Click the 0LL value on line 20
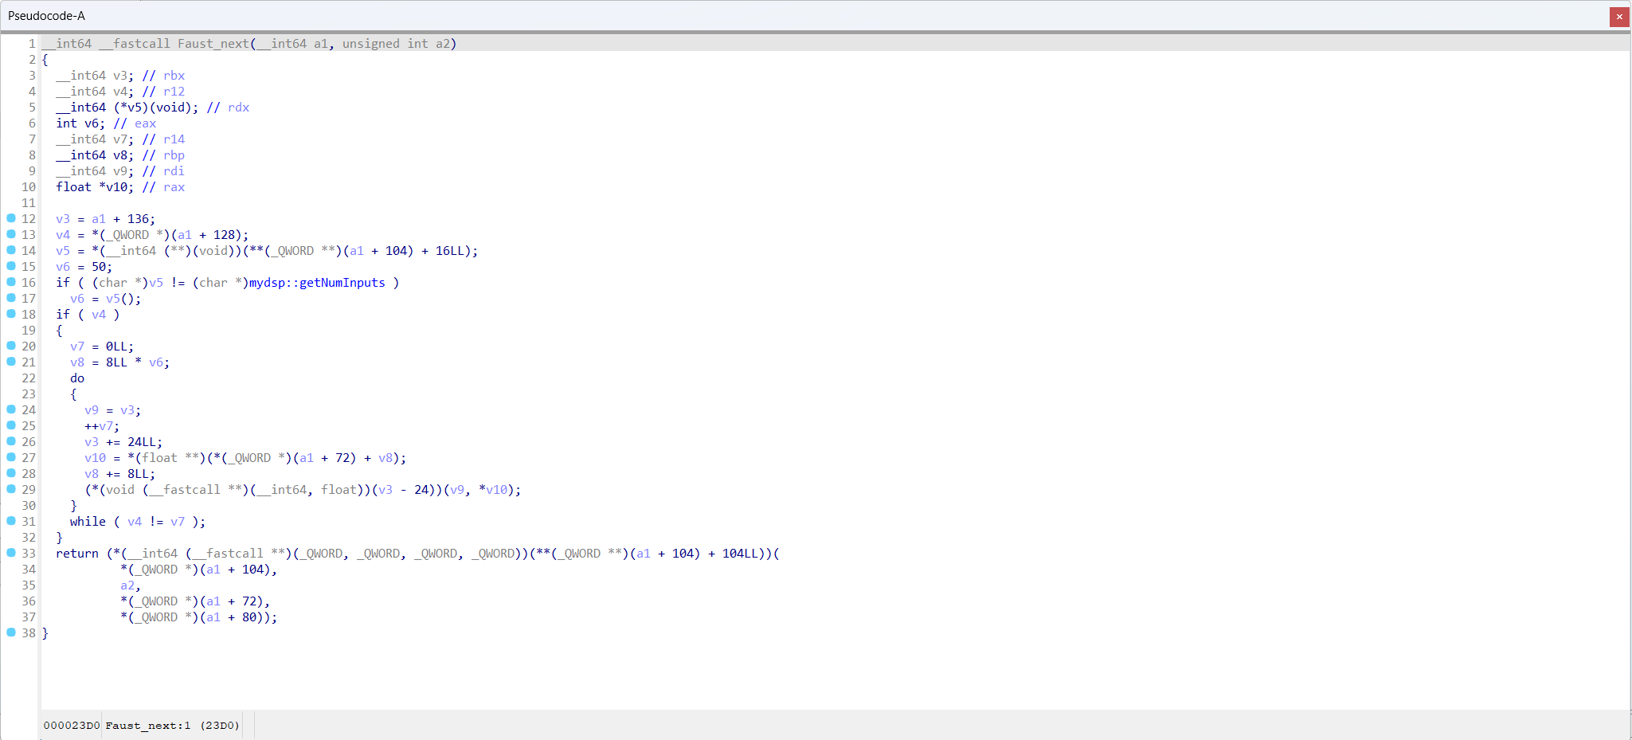 [116, 347]
